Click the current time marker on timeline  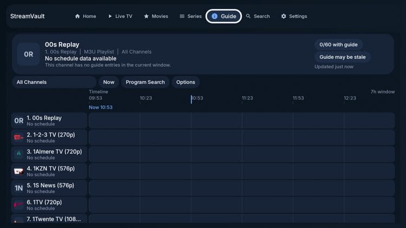[191, 99]
